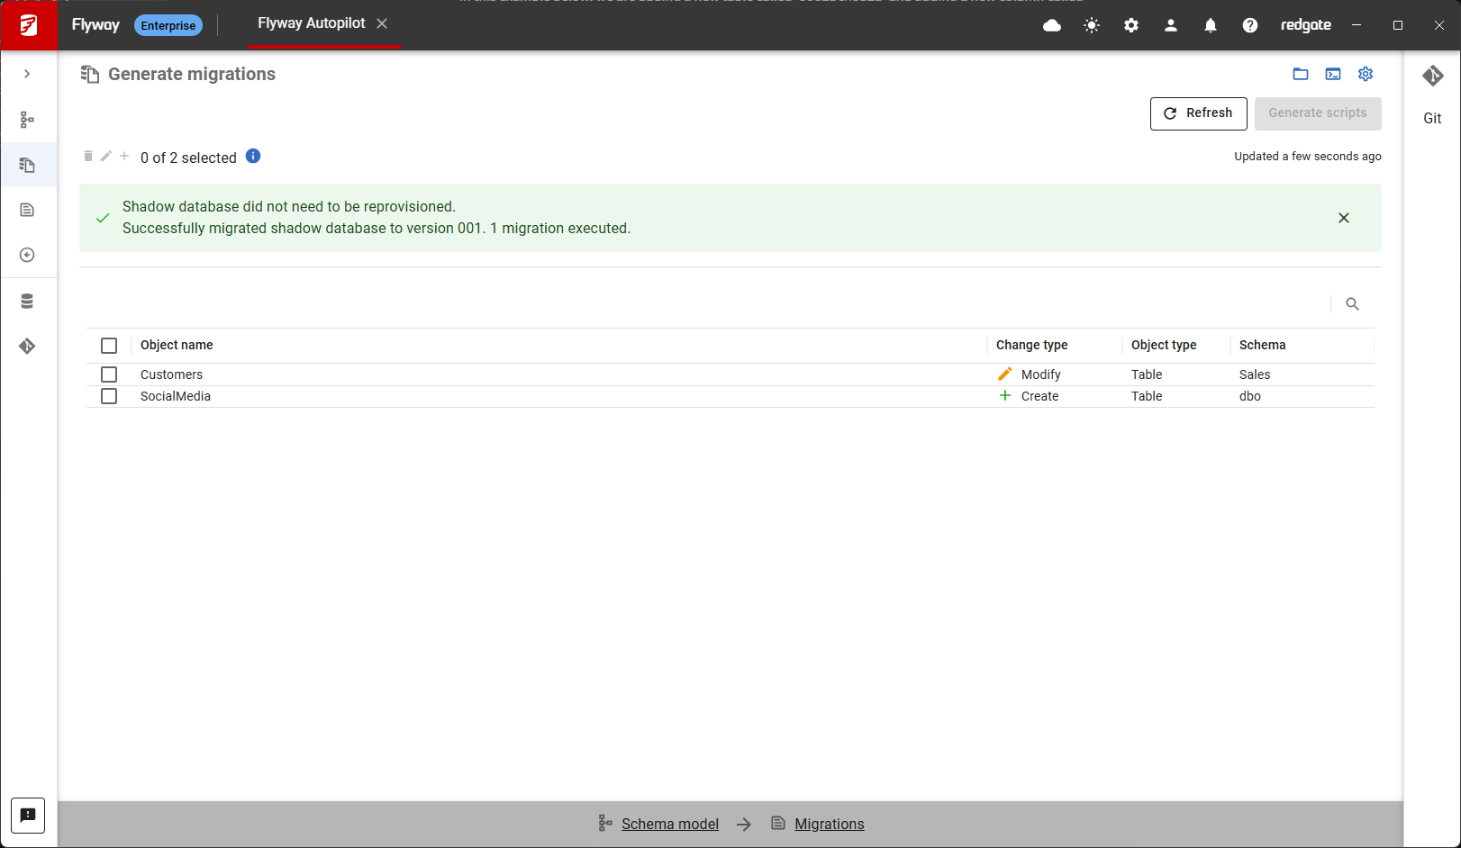Image resolution: width=1461 pixels, height=848 pixels.
Task: Open generate migrations settings gear
Action: 1366,74
